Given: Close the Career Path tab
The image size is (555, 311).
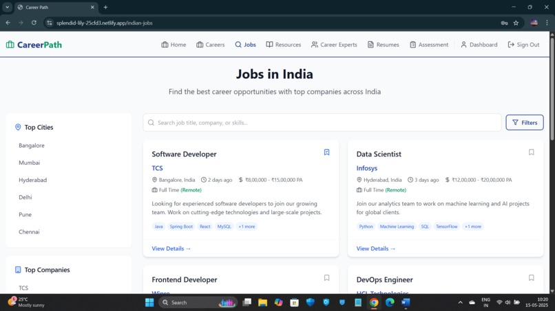Looking at the screenshot, I should pos(92,7).
